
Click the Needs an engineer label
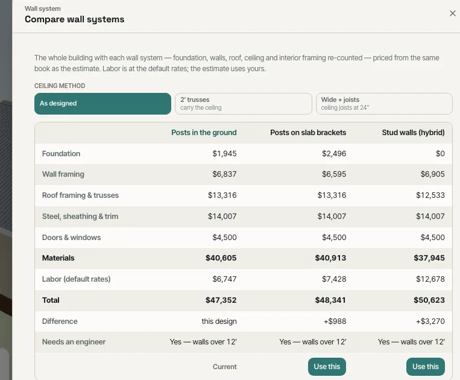click(74, 342)
